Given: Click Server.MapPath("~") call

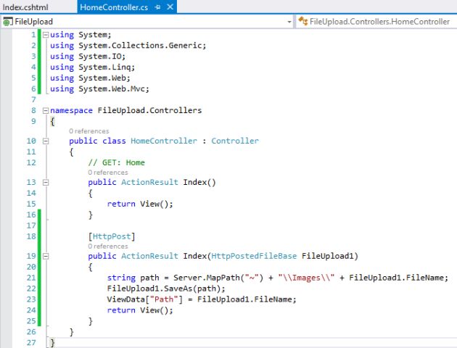Looking at the screenshot, I should 218,278.
